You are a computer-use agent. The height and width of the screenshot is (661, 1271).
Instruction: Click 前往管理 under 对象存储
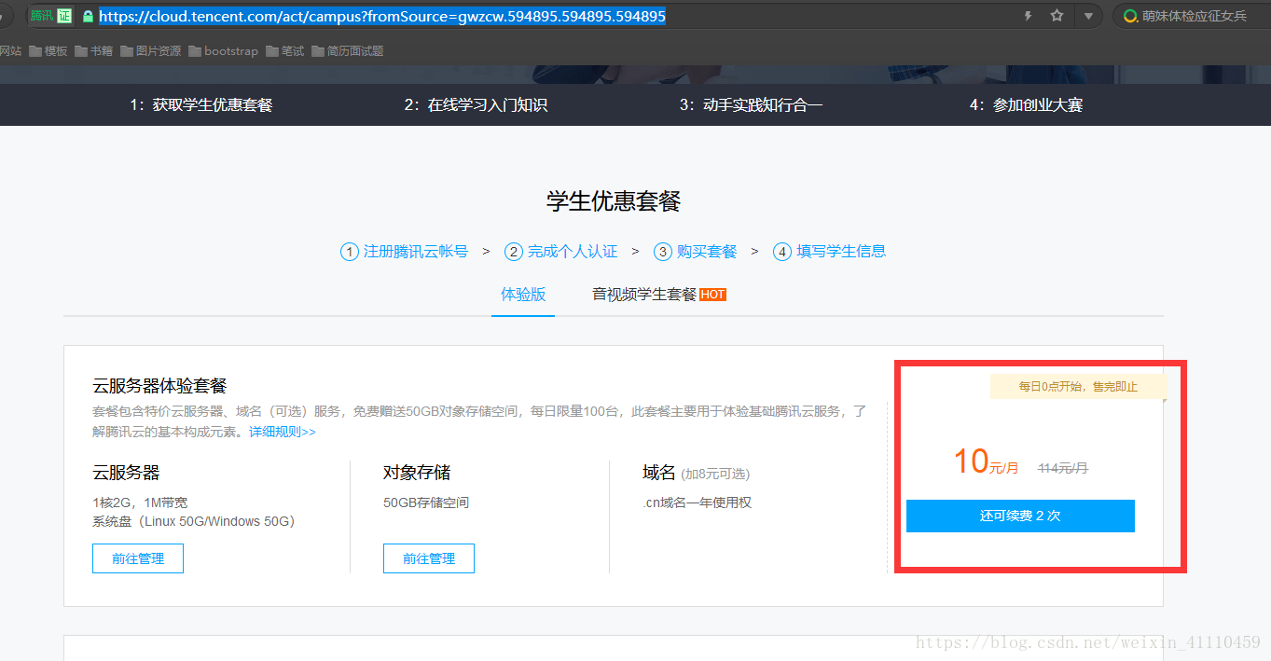429,558
